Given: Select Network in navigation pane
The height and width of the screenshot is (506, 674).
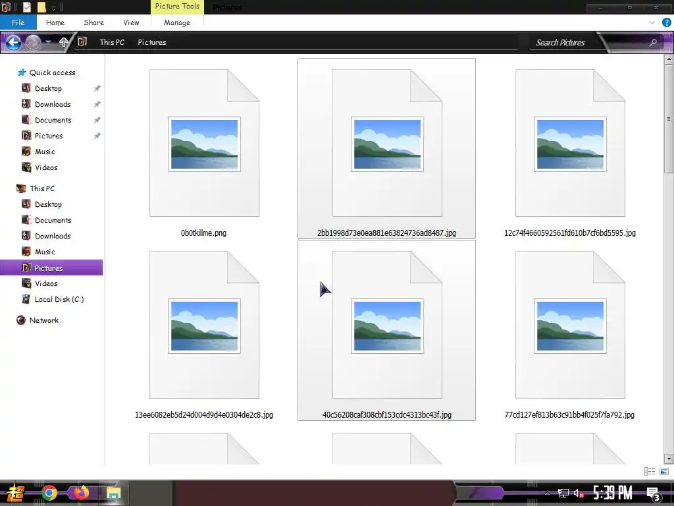Looking at the screenshot, I should [x=44, y=320].
